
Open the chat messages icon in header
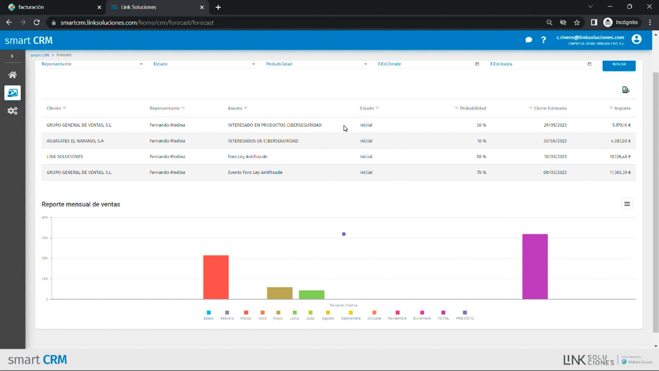coord(528,40)
